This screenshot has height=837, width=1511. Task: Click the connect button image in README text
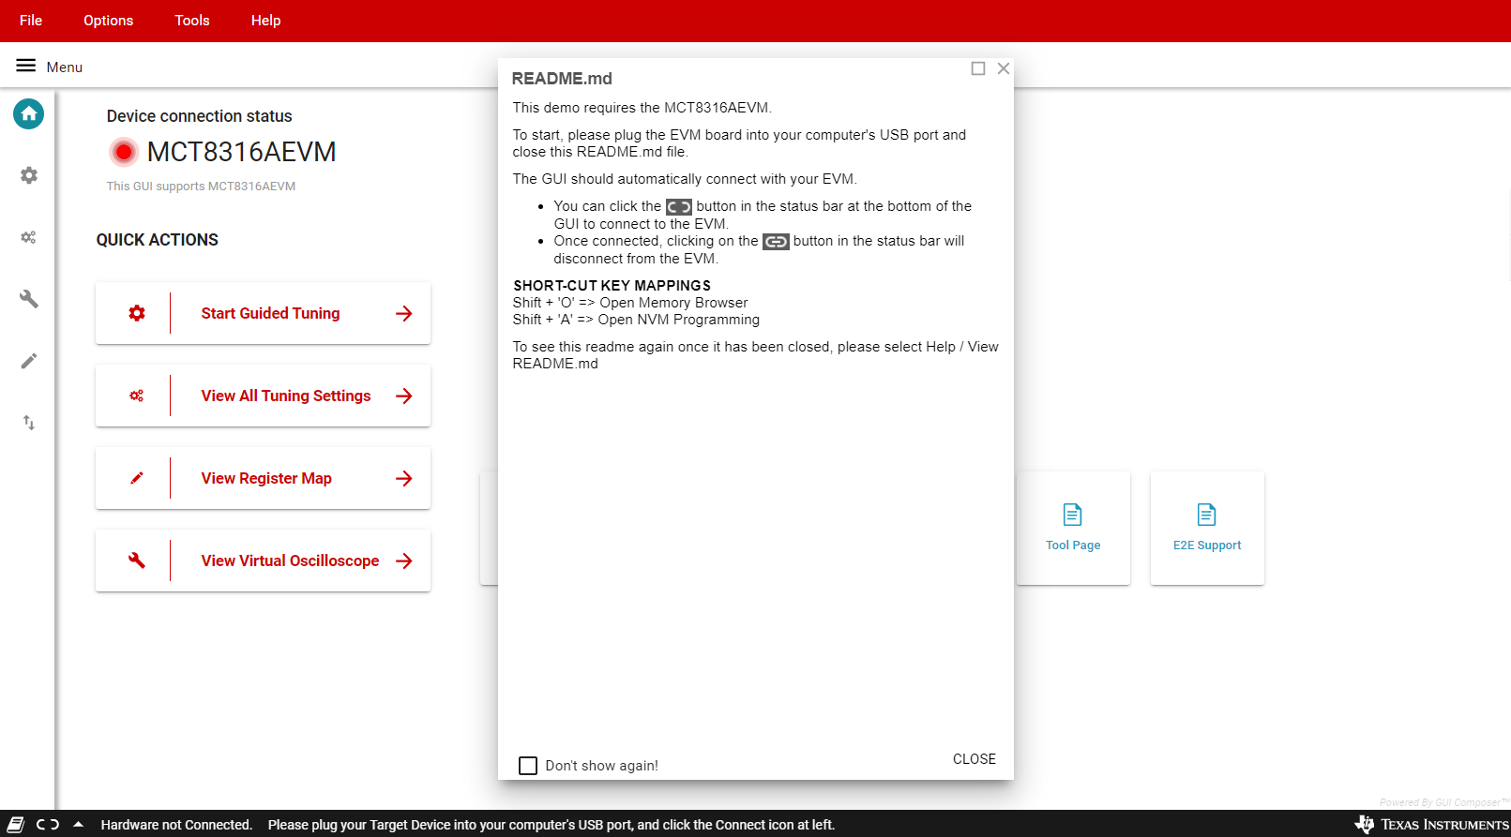679,207
